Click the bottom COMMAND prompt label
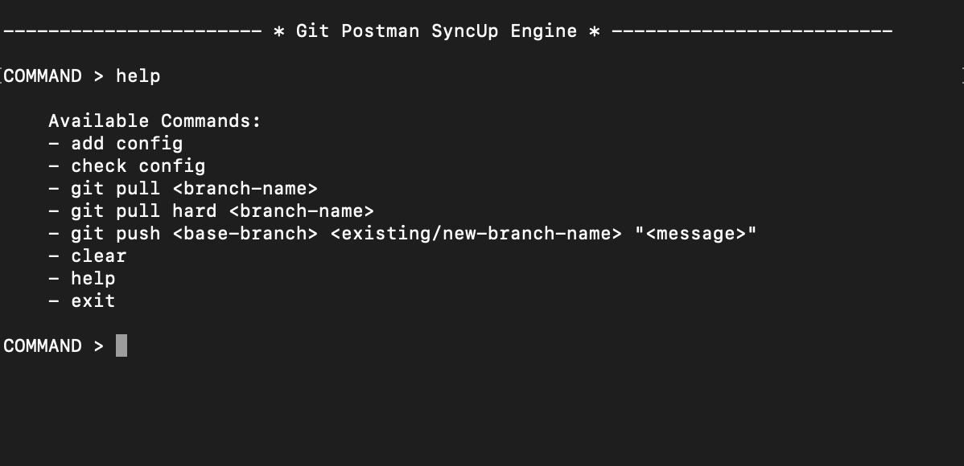 [x=43, y=346]
